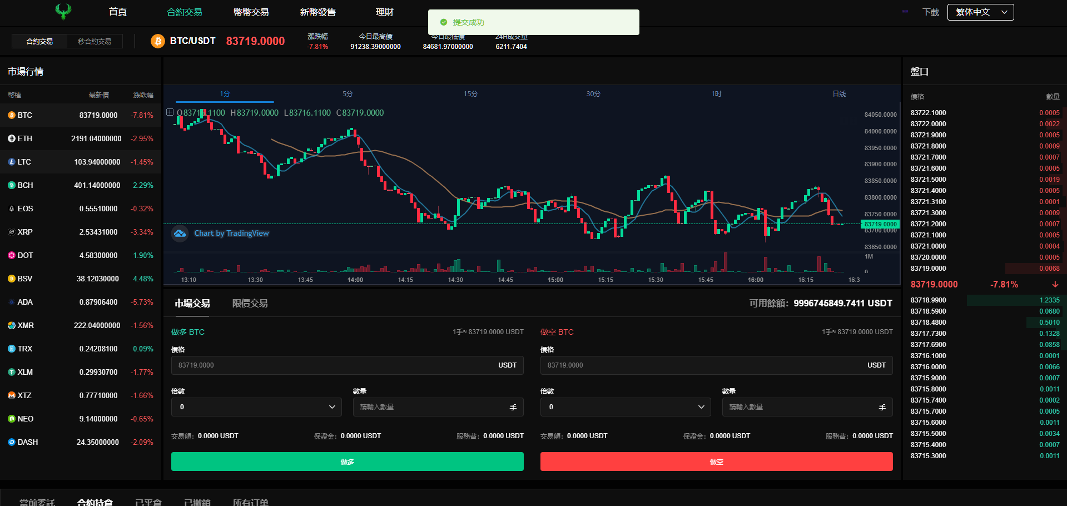Open the 倍數 dropdown under 做多 BTC

coord(256,407)
